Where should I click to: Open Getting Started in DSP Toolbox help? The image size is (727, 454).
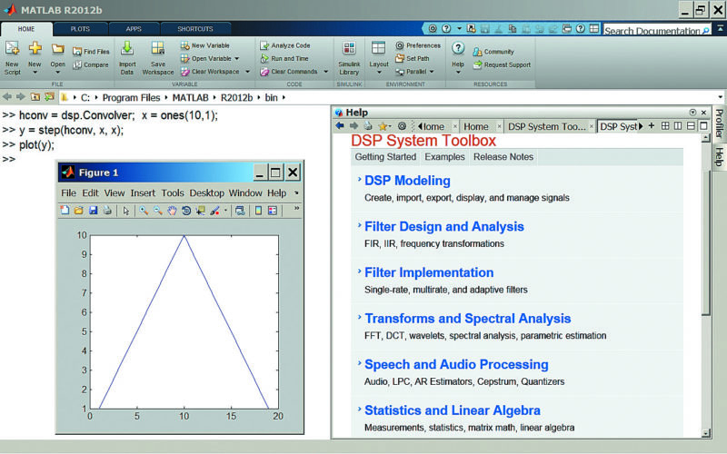(x=385, y=156)
